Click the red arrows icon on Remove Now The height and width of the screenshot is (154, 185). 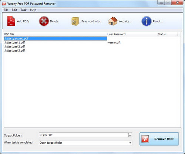[145, 139]
